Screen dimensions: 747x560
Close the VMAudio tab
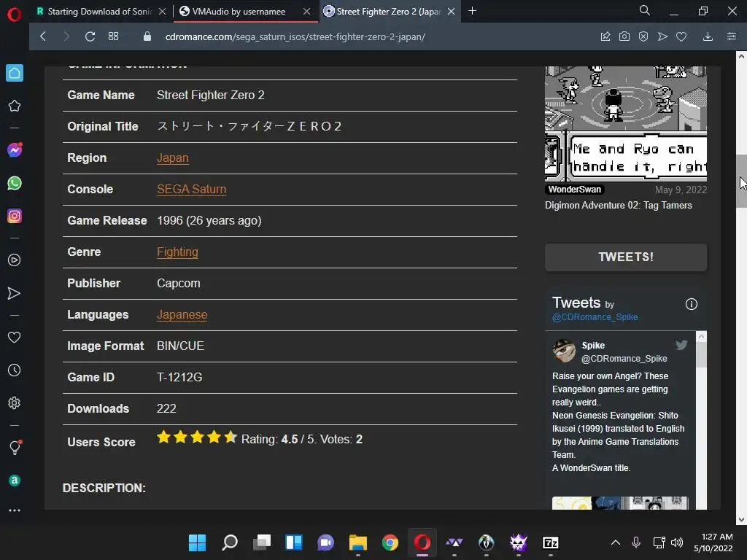[307, 11]
